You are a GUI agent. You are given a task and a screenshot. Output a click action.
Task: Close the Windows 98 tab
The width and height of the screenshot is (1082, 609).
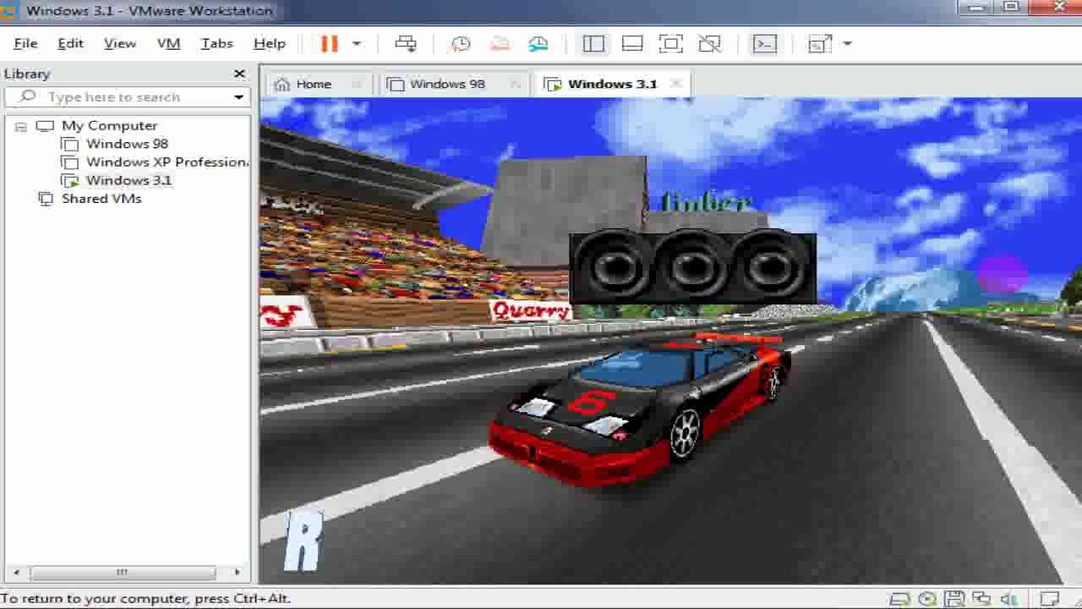515,84
